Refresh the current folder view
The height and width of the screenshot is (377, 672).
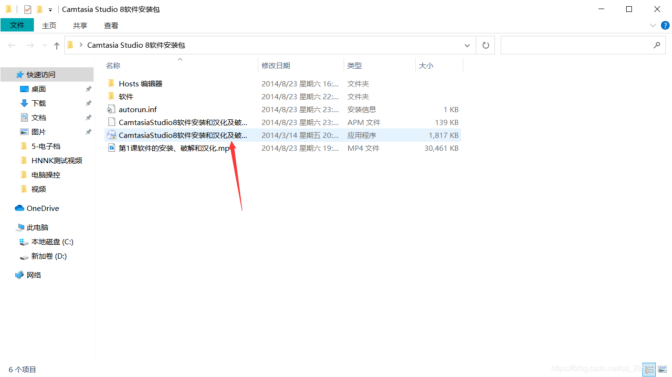click(486, 45)
